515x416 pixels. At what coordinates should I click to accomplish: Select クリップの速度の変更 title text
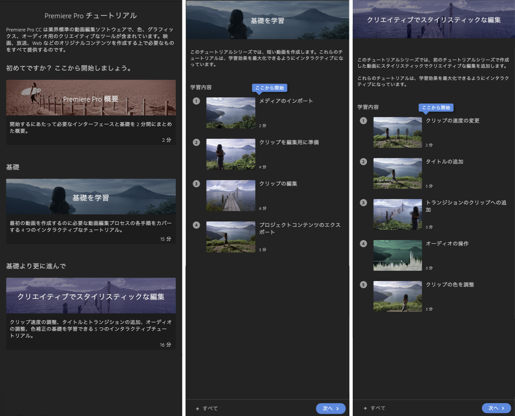pyautogui.click(x=453, y=120)
